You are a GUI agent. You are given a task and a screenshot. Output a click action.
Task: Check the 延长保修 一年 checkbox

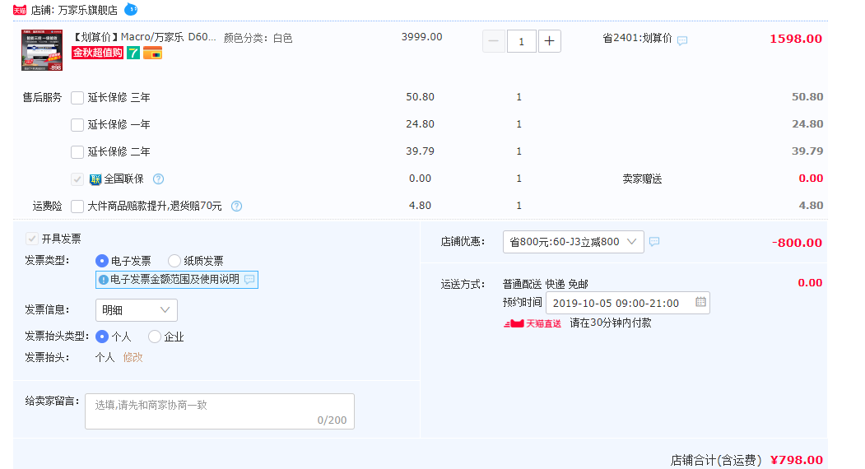point(77,125)
